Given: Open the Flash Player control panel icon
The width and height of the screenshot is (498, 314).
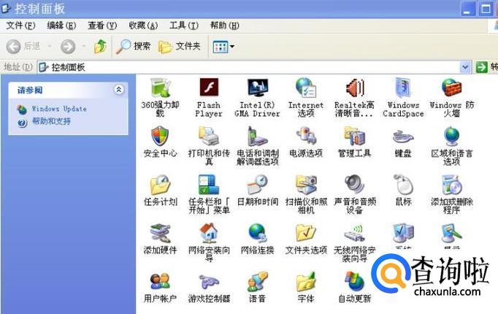Looking at the screenshot, I should (209, 90).
